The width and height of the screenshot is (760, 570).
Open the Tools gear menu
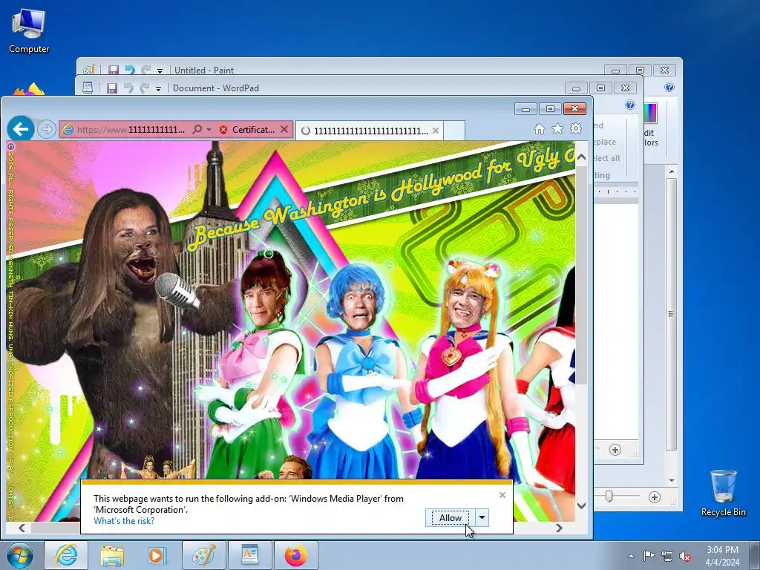tap(576, 128)
